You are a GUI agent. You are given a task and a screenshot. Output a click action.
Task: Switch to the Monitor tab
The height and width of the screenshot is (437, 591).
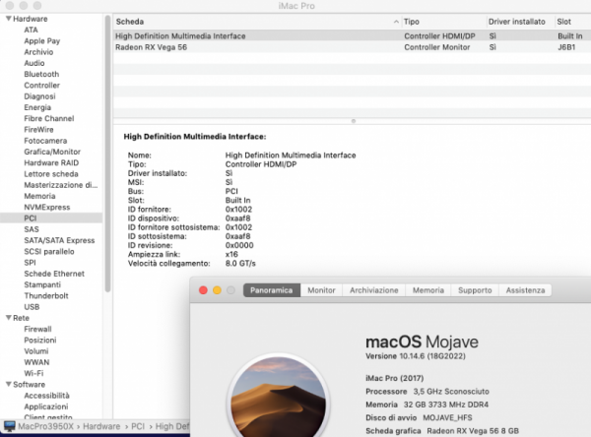pos(321,291)
